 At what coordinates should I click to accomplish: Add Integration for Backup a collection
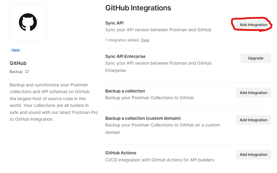click(253, 93)
